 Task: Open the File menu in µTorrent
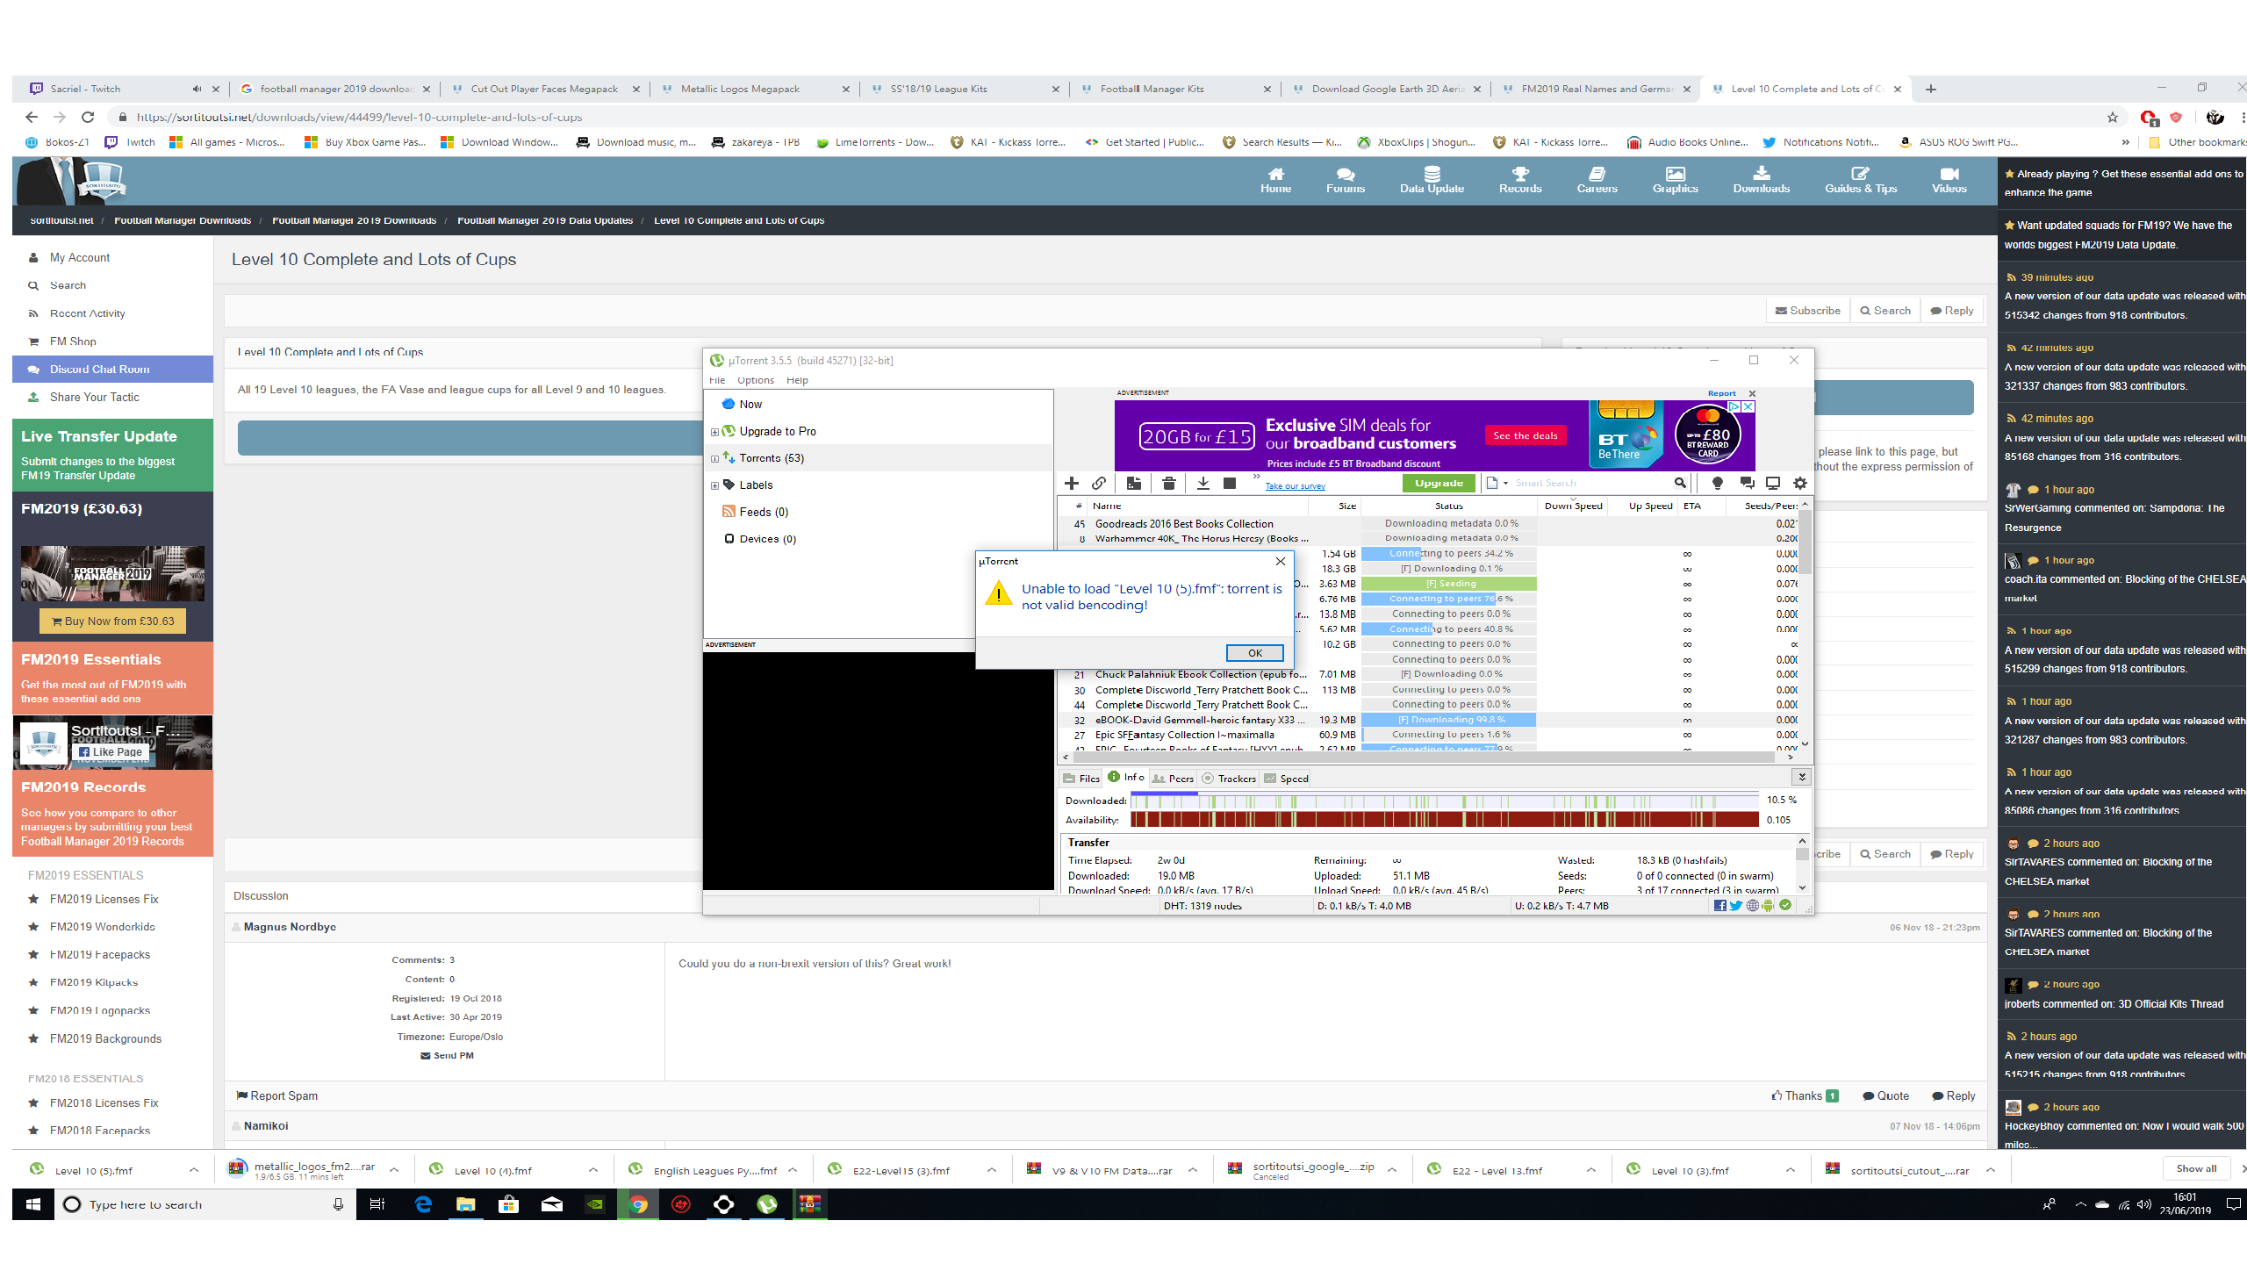[717, 380]
